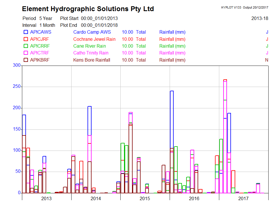Select the Catho Trinity Rain station name
Viewport: 276px width, 207px height.
tap(91, 53)
